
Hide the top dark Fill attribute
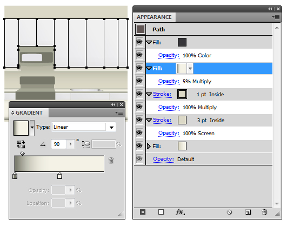click(x=139, y=42)
